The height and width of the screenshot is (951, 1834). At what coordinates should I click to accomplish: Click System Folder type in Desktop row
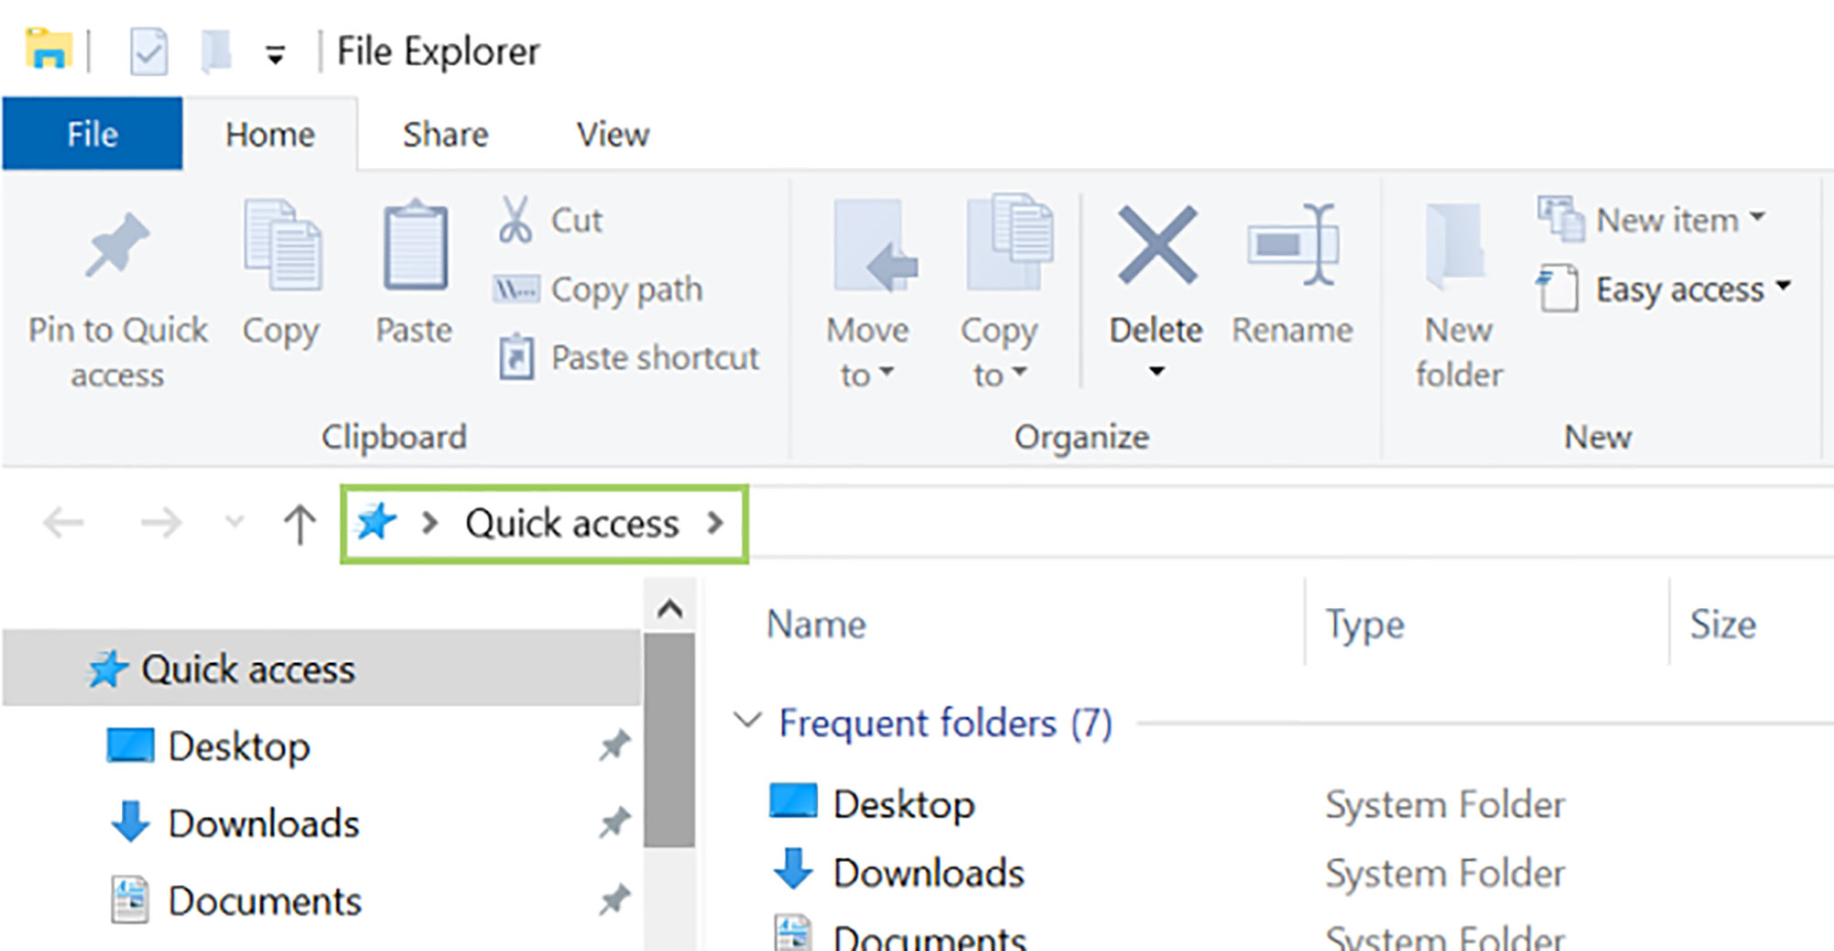pyautogui.click(x=1445, y=804)
